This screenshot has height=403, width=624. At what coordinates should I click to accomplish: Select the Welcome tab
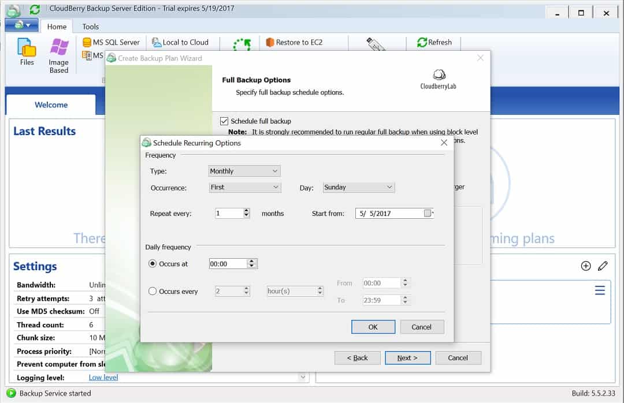click(x=51, y=105)
